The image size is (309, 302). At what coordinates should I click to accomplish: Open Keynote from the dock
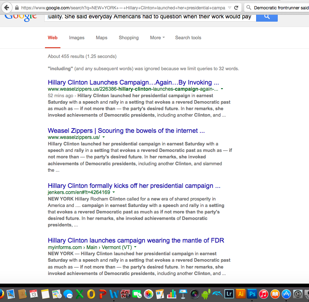tap(183, 294)
